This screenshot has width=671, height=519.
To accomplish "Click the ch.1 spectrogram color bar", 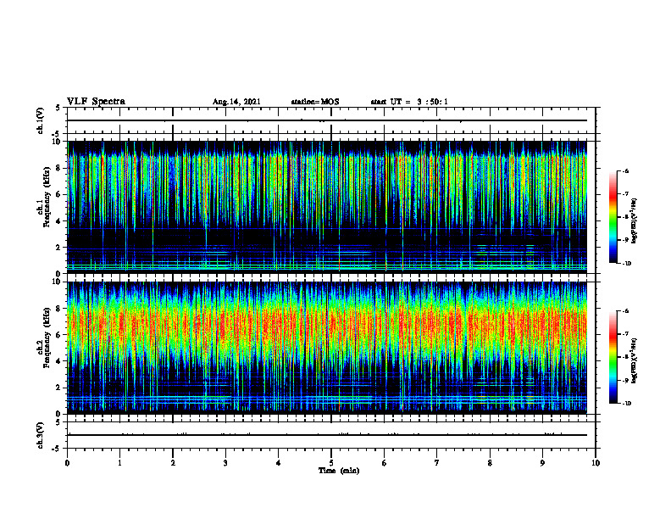I will 613,217.
